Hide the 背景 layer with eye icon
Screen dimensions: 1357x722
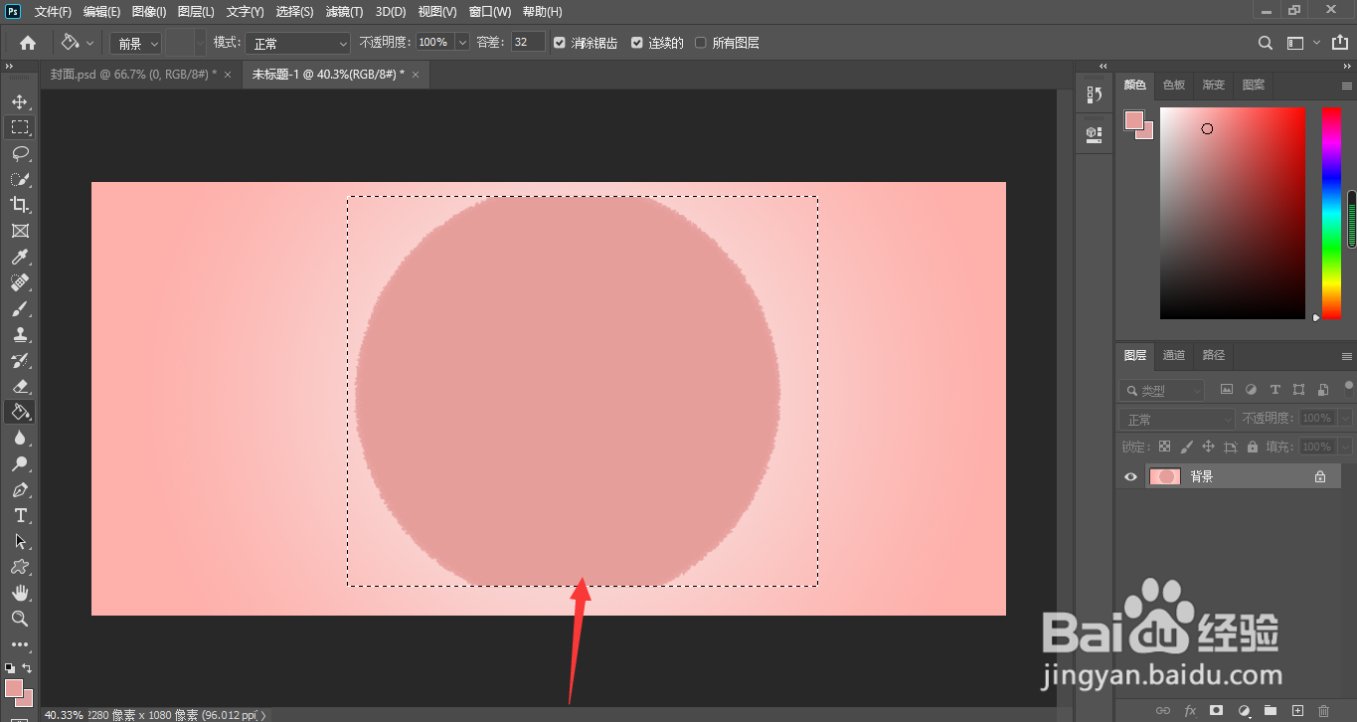tap(1130, 476)
